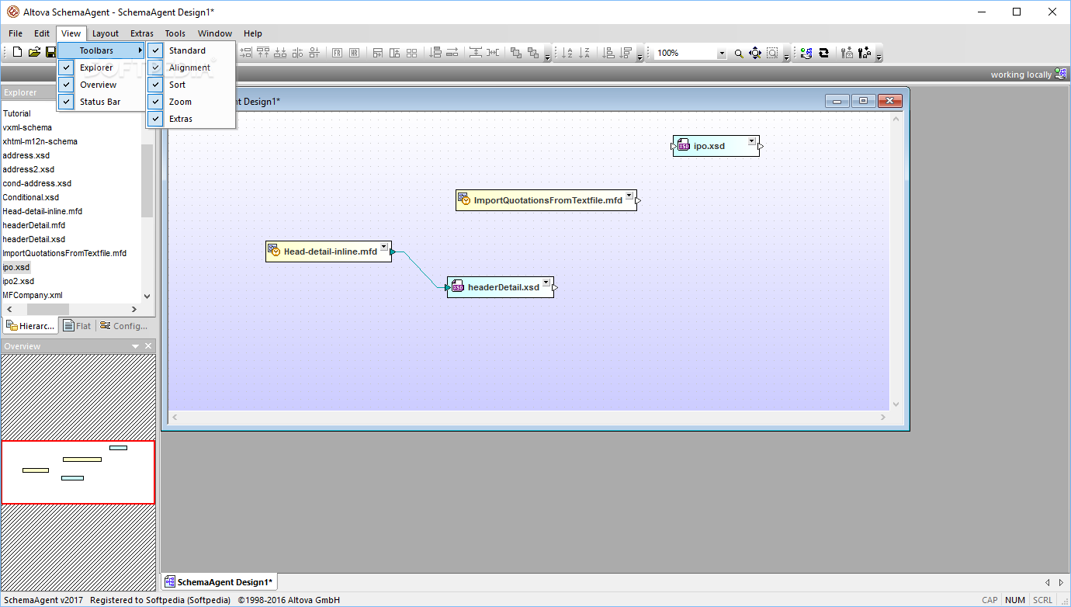Select the Hierarchical explorer tab
The height and width of the screenshot is (607, 1071).
(x=32, y=326)
